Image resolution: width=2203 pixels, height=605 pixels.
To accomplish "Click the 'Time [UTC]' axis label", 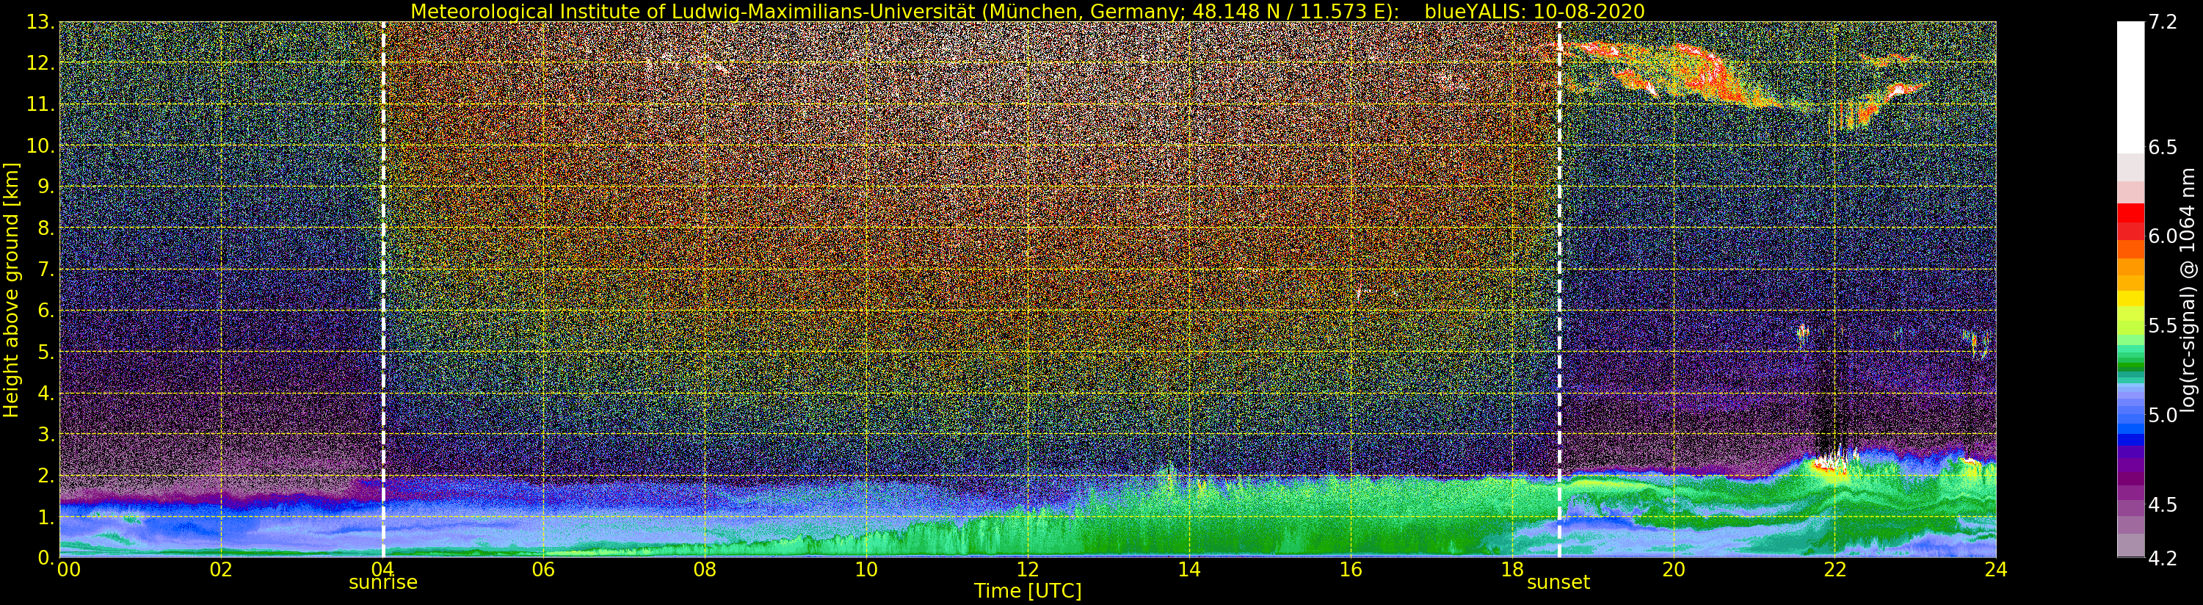I will coord(1028,591).
